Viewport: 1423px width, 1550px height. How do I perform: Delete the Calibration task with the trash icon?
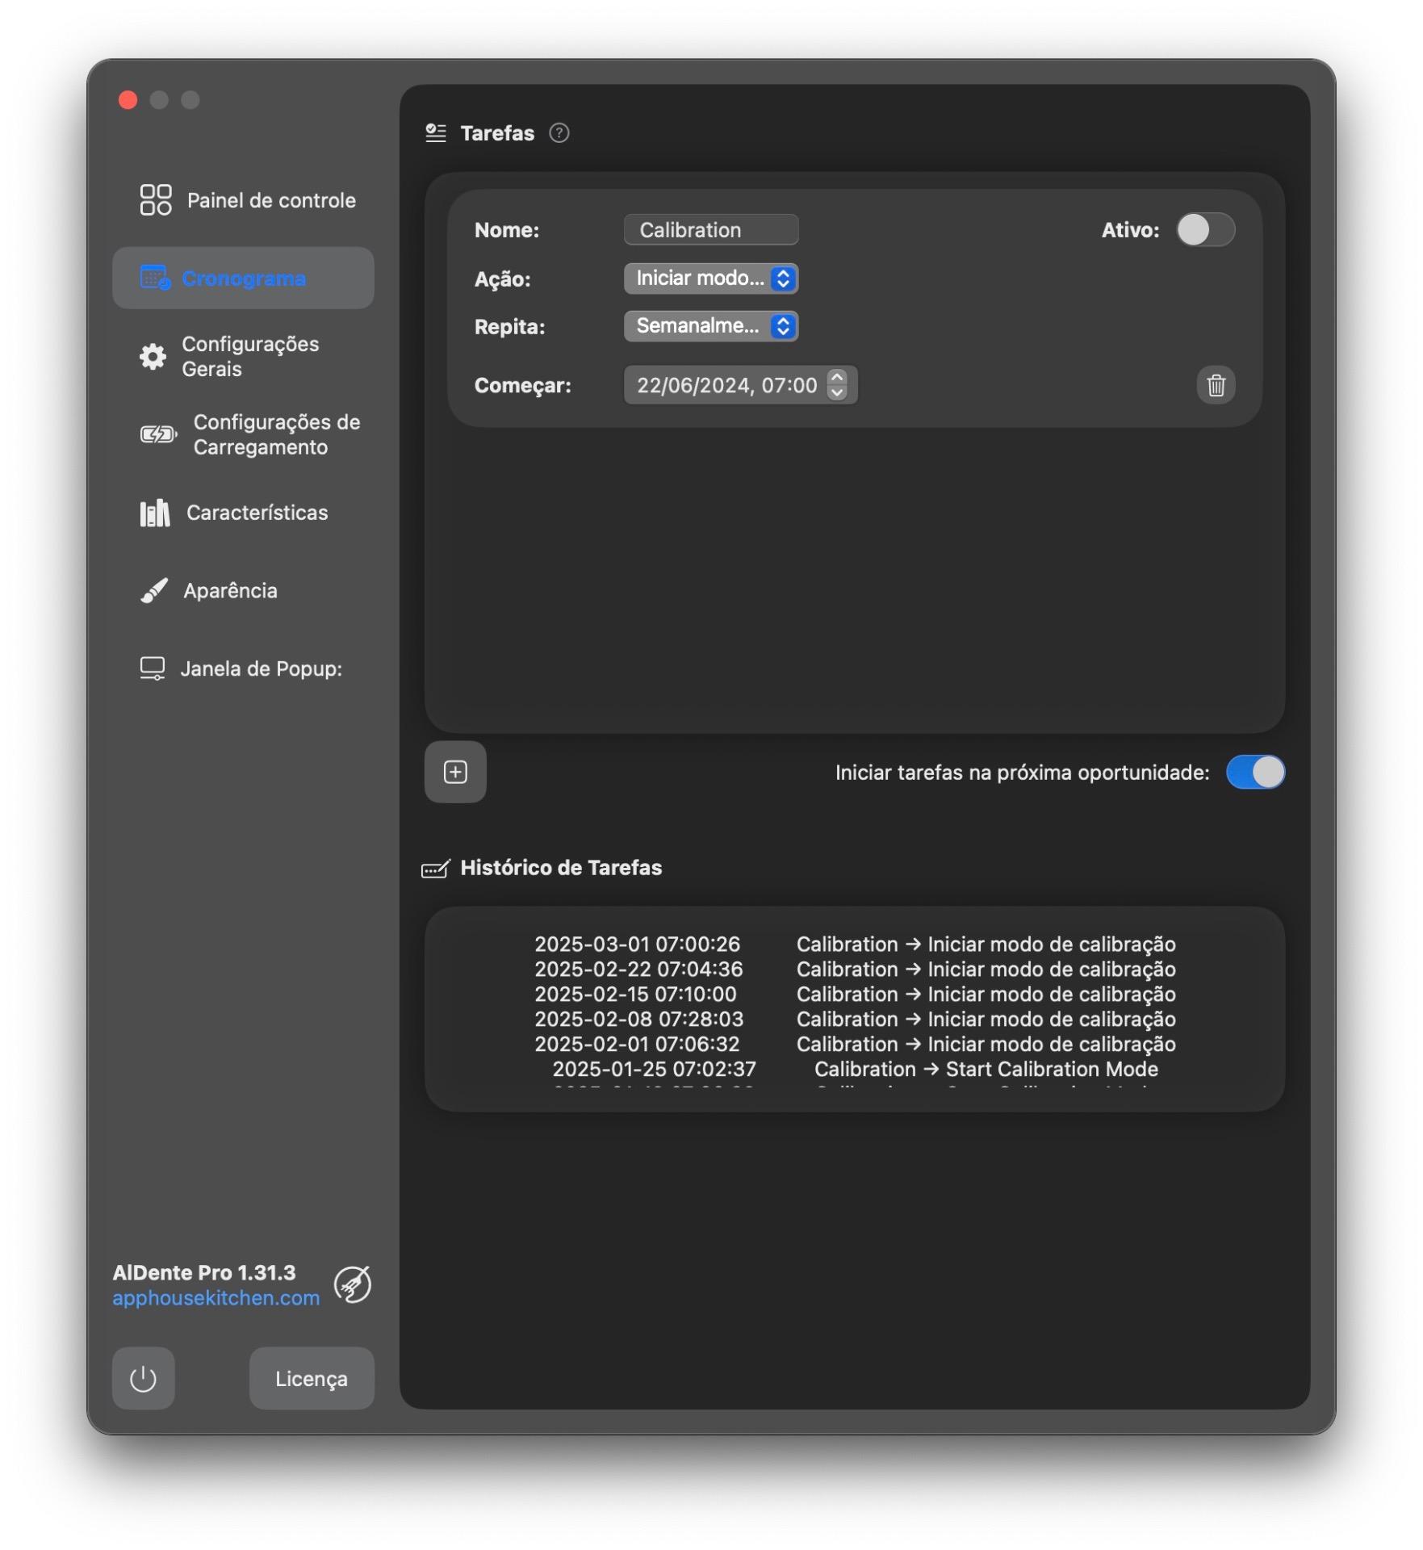(1215, 385)
